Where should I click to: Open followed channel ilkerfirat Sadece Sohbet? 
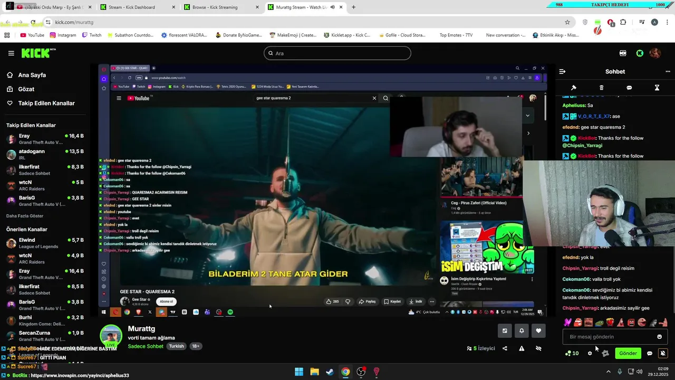45,170
